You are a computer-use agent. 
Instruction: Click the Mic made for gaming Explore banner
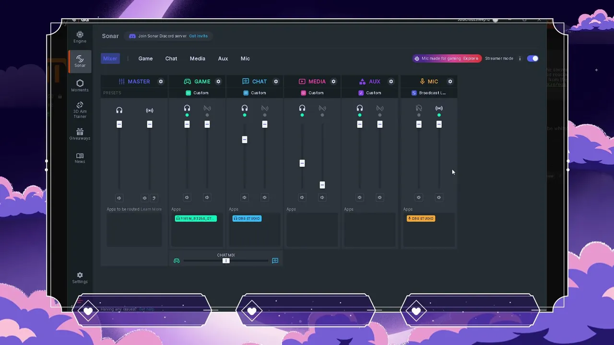[447, 58]
